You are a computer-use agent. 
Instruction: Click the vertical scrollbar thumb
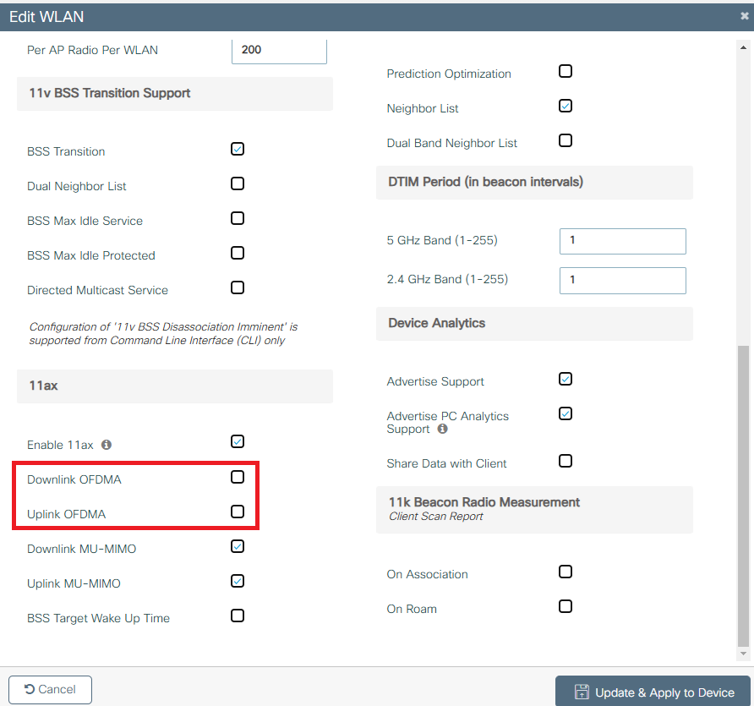point(743,495)
